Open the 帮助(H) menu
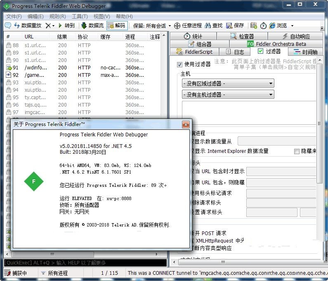 click(124, 17)
